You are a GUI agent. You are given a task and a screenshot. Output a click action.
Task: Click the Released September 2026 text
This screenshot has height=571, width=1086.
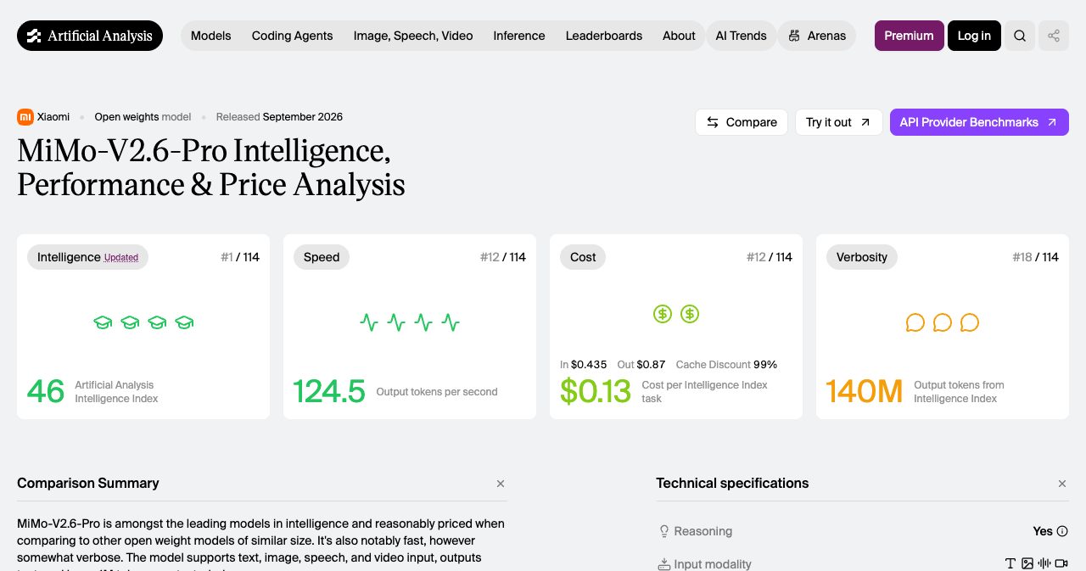(279, 117)
